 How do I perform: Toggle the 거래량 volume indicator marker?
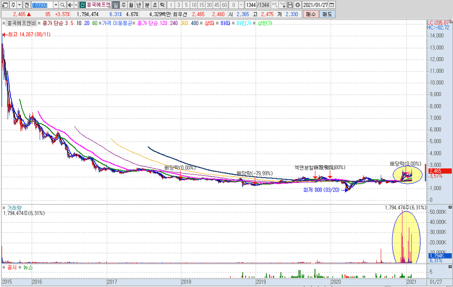[4, 208]
